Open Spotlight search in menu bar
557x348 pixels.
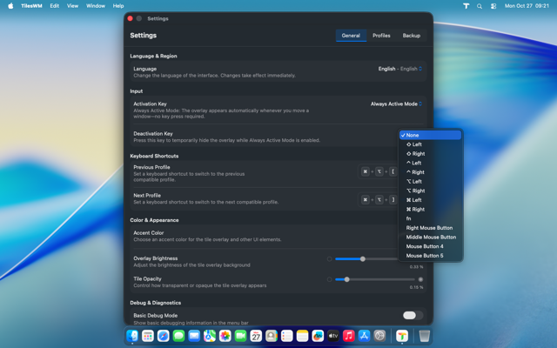coord(480,6)
